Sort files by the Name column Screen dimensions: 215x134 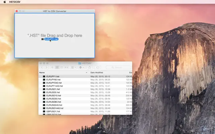pos(42,72)
